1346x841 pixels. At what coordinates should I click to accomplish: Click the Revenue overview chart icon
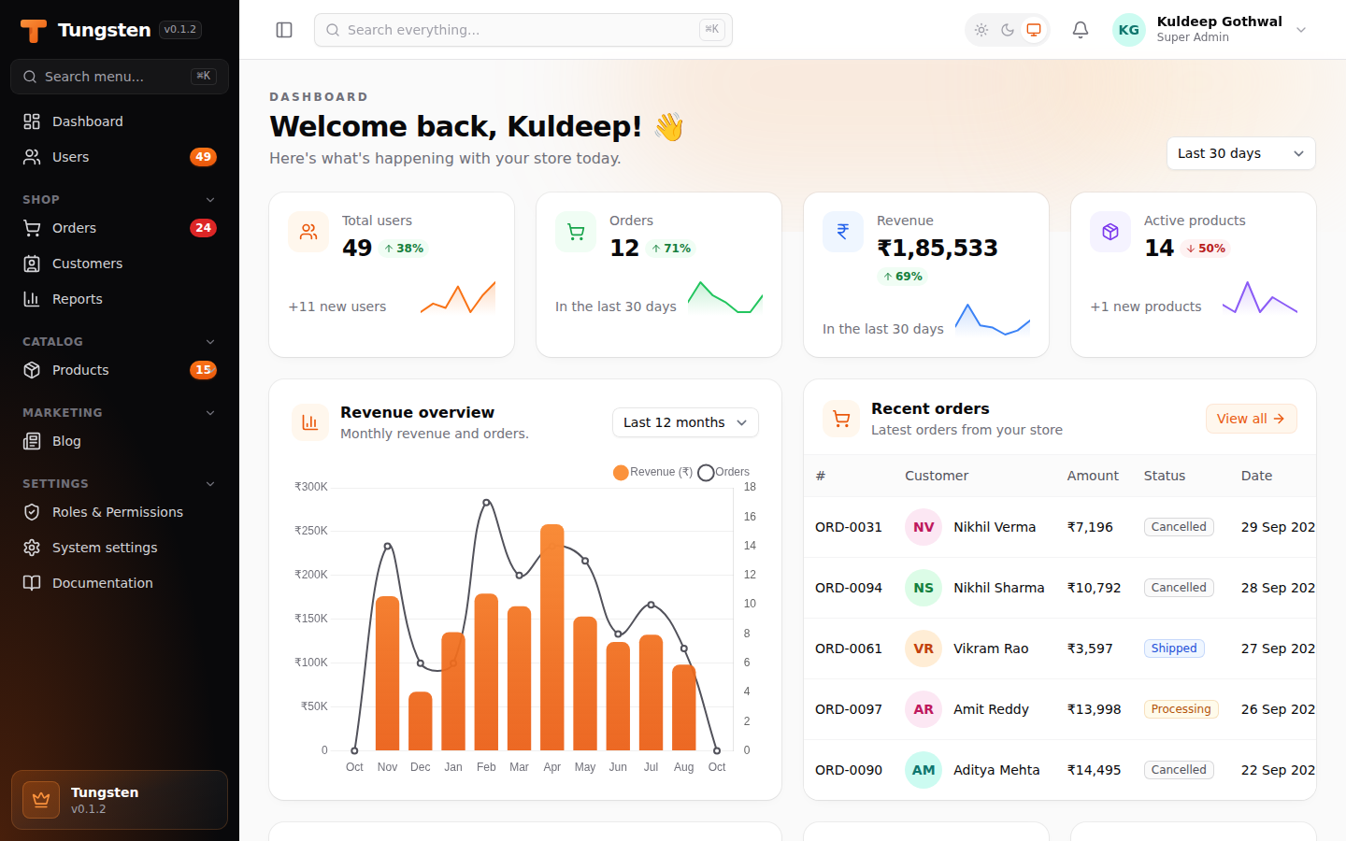tap(310, 422)
